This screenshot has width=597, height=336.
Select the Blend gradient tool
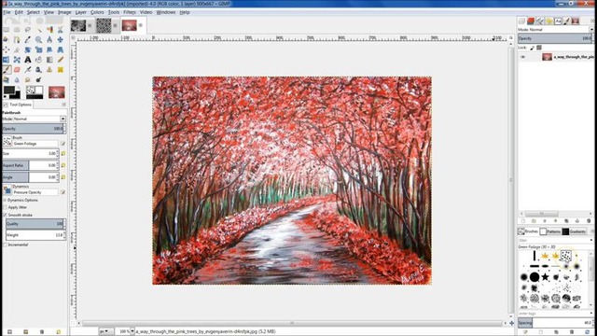(49, 60)
